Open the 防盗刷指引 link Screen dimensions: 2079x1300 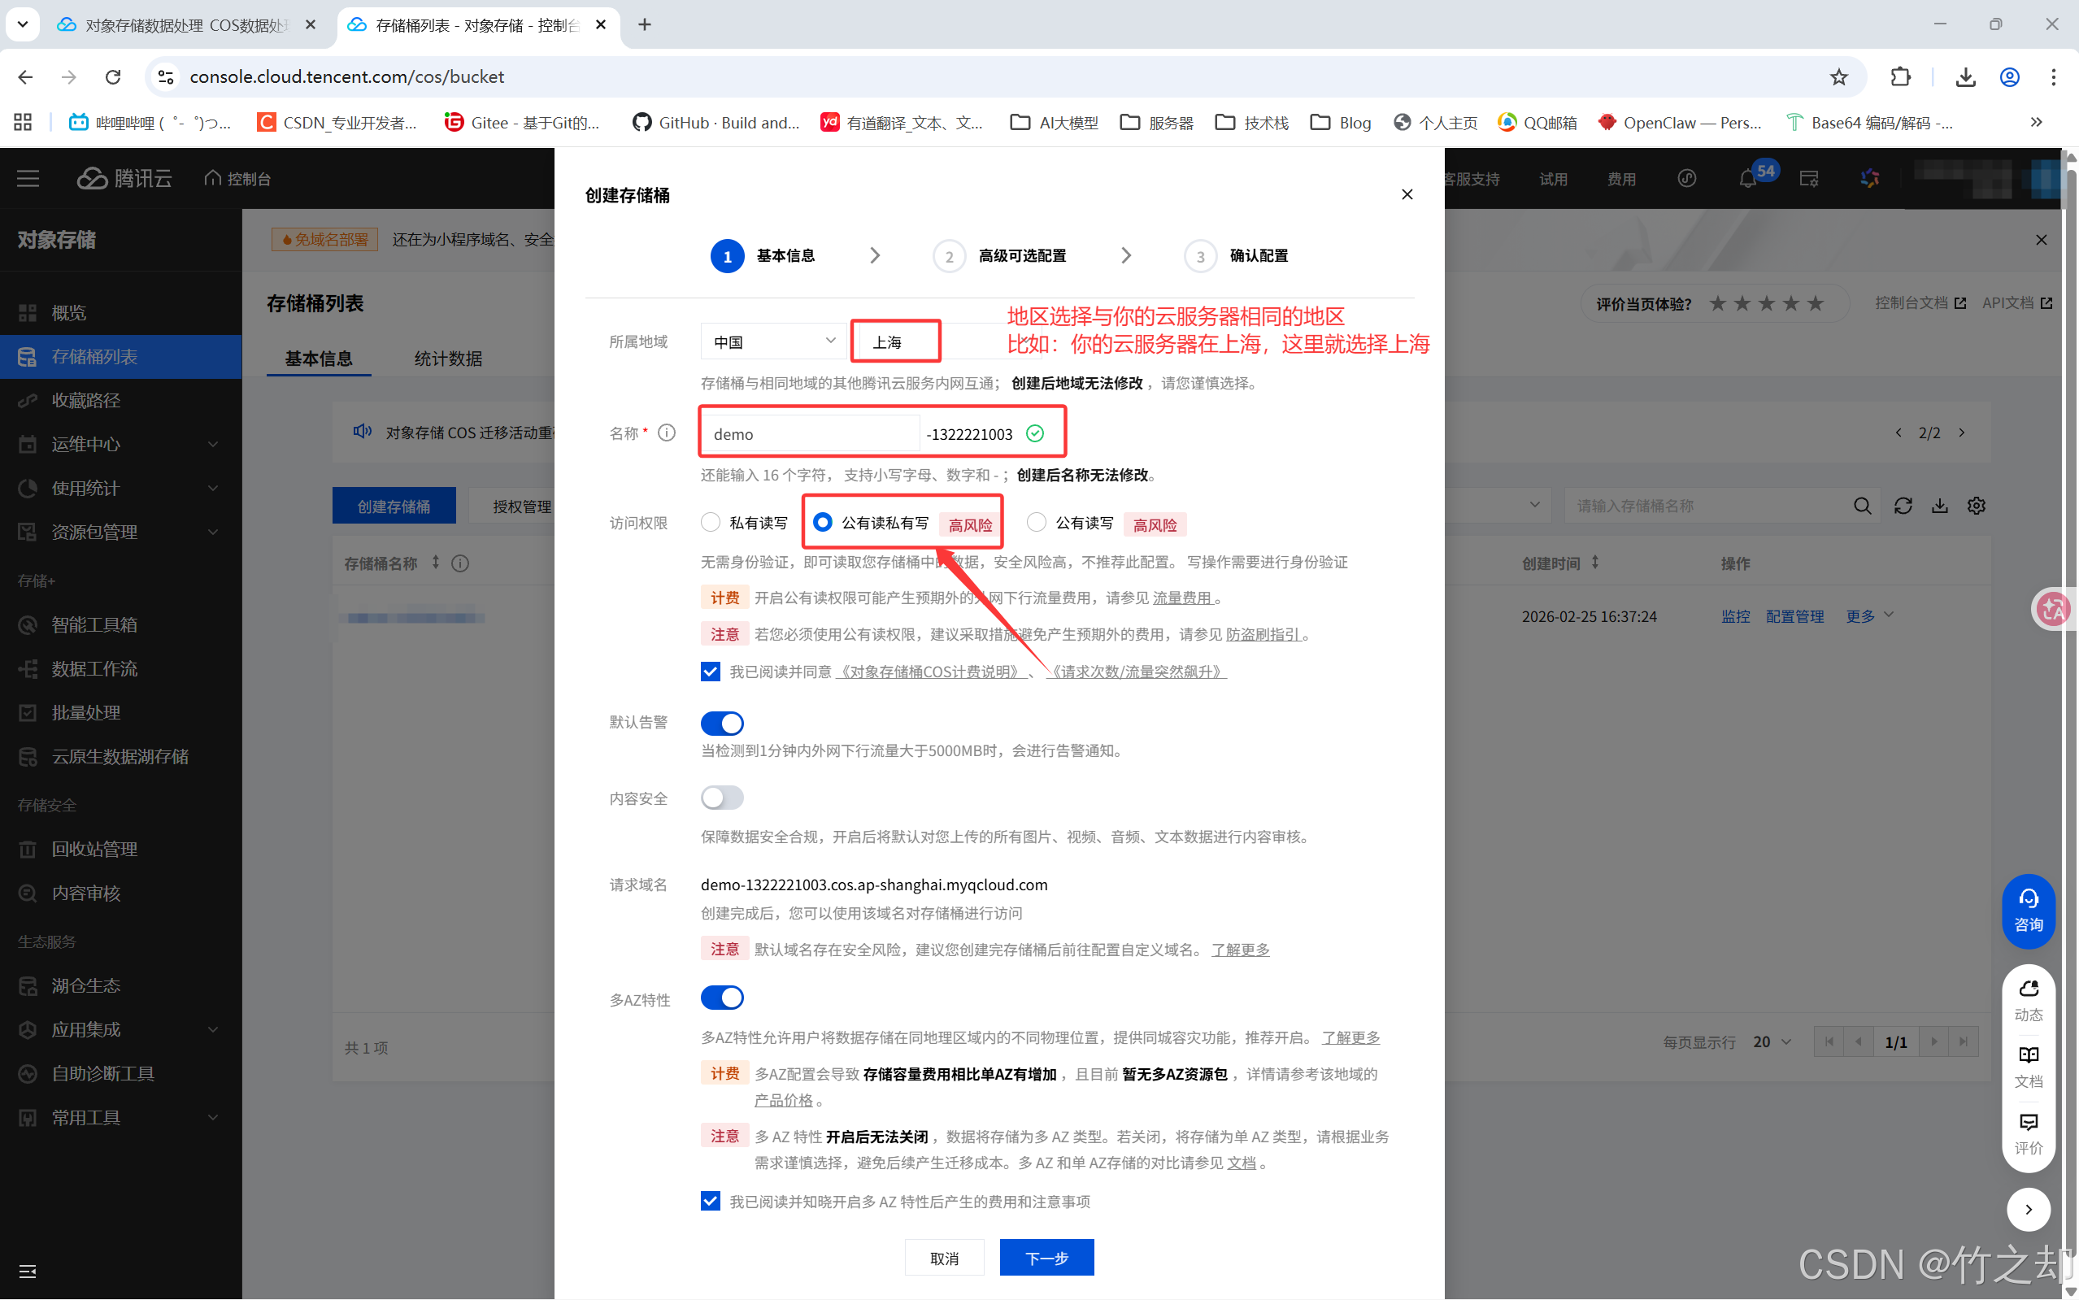(1263, 633)
